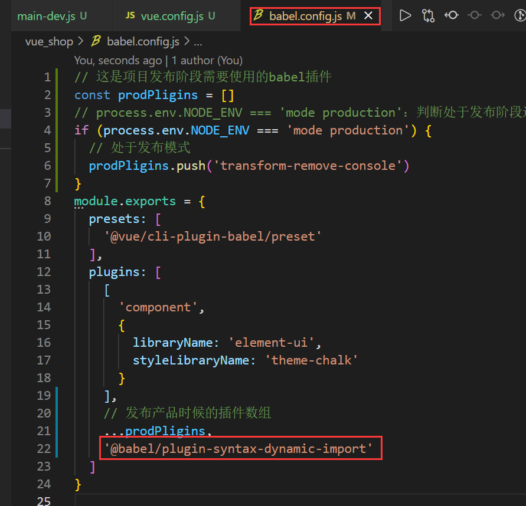This screenshot has height=506, width=526.
Task: Click the 'You, seconds ago' blame annotation
Action: [x=117, y=60]
